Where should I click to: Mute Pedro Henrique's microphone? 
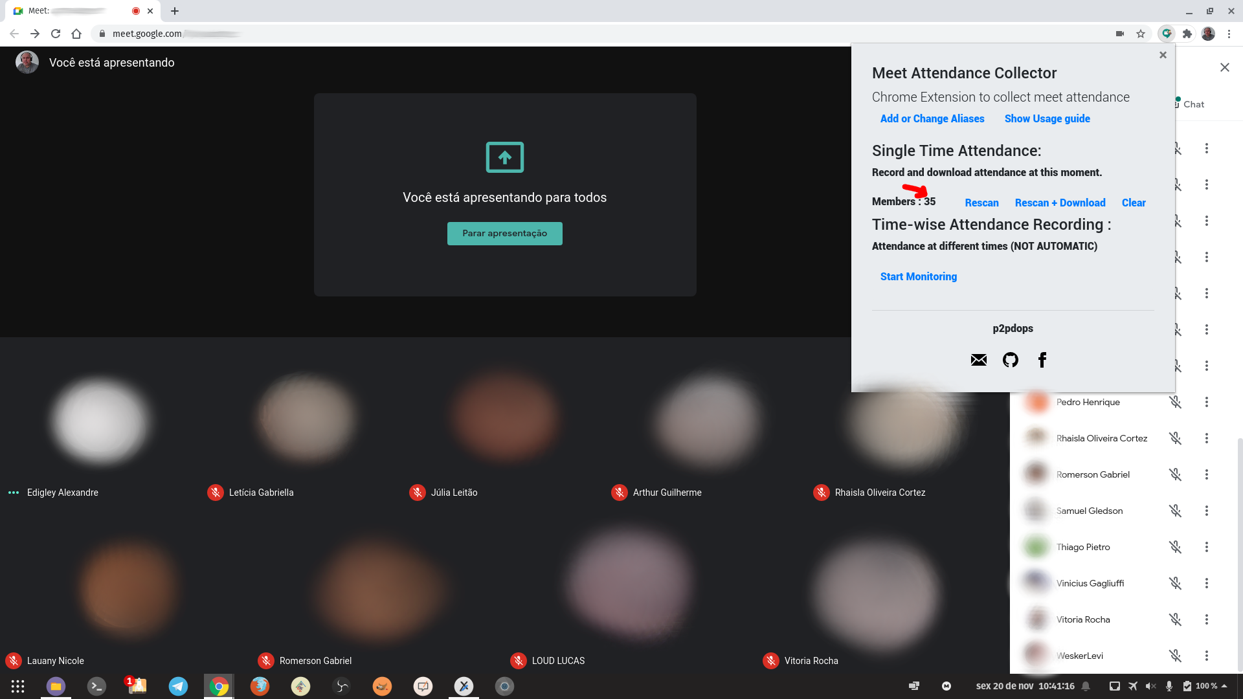[x=1175, y=402]
